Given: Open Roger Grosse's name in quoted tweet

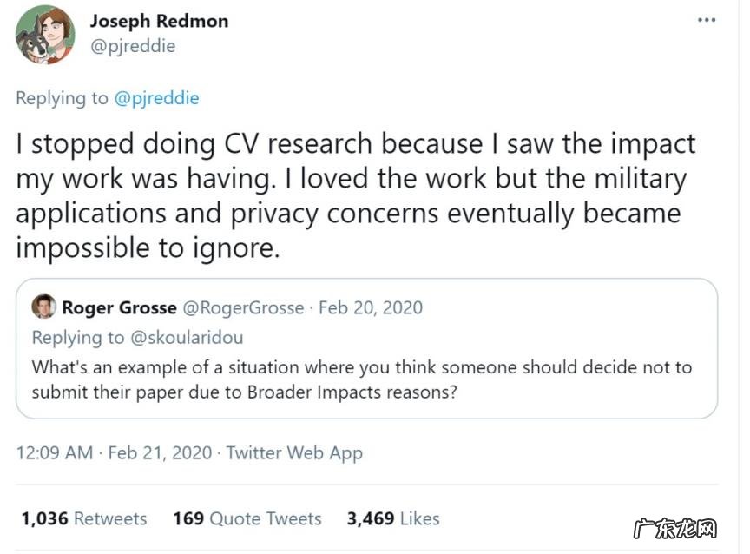Looking at the screenshot, I should coord(117,307).
